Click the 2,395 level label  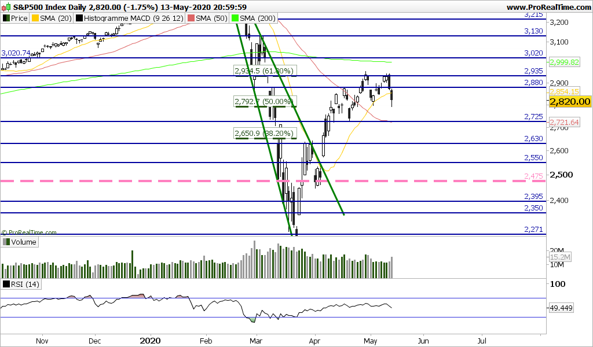click(533, 196)
